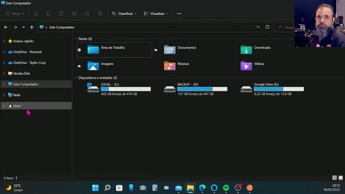Click the Este Computador address bar path
Screen dimensions: 345x194
click(62, 27)
